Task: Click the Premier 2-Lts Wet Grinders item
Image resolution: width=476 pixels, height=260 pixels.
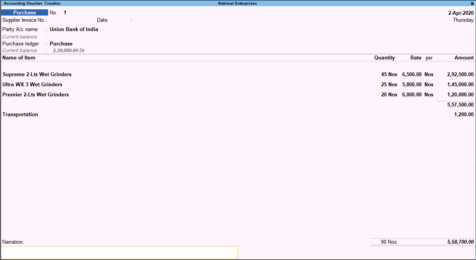Action: (x=35, y=94)
